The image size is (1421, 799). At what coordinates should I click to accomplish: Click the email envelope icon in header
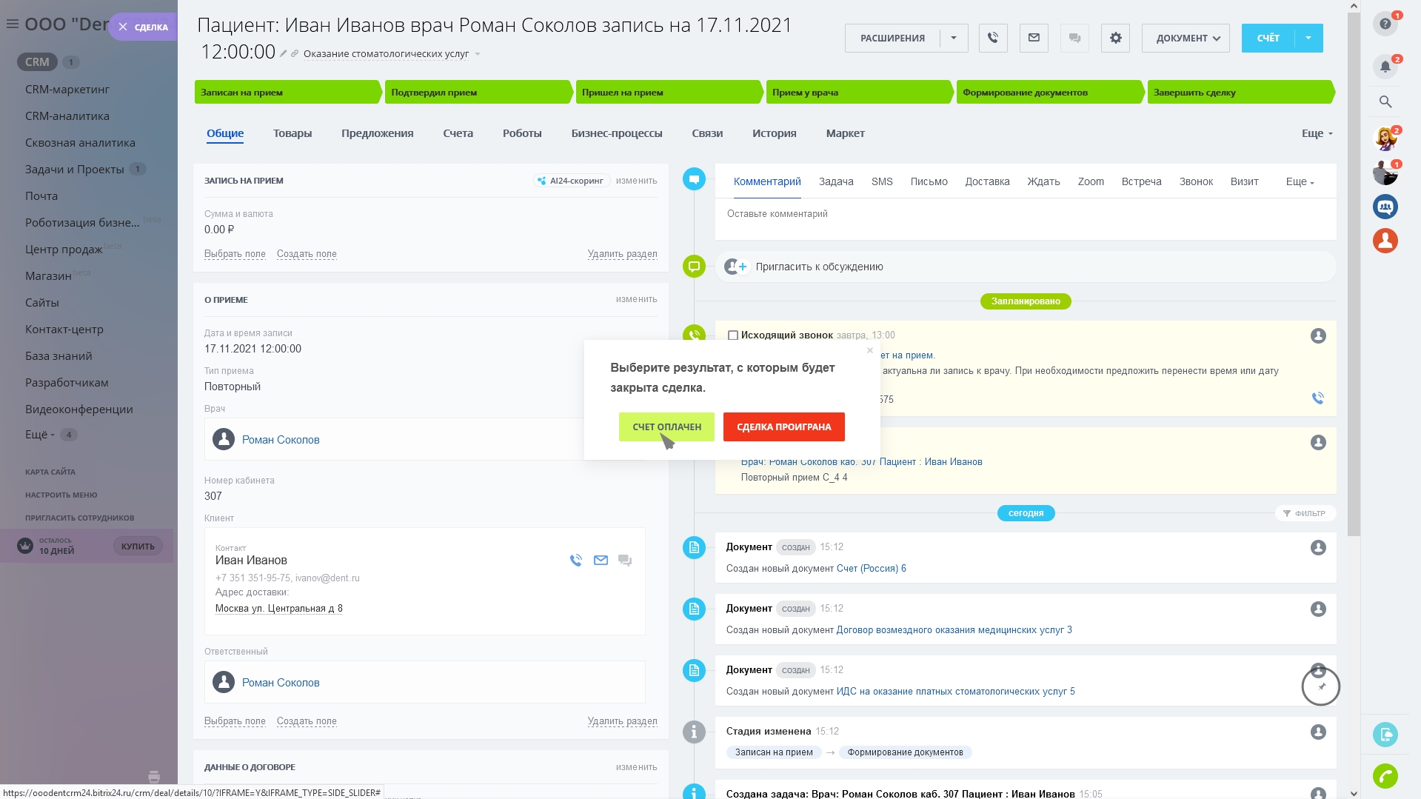pos(1034,38)
